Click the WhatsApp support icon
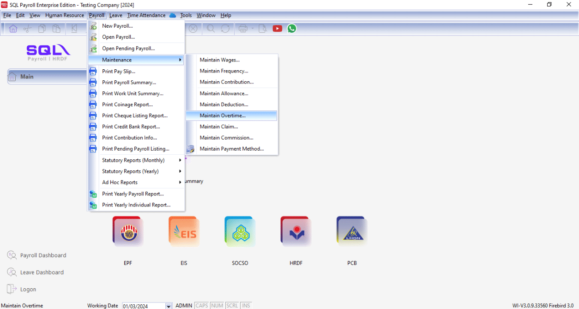The image size is (579, 309). [x=291, y=29]
